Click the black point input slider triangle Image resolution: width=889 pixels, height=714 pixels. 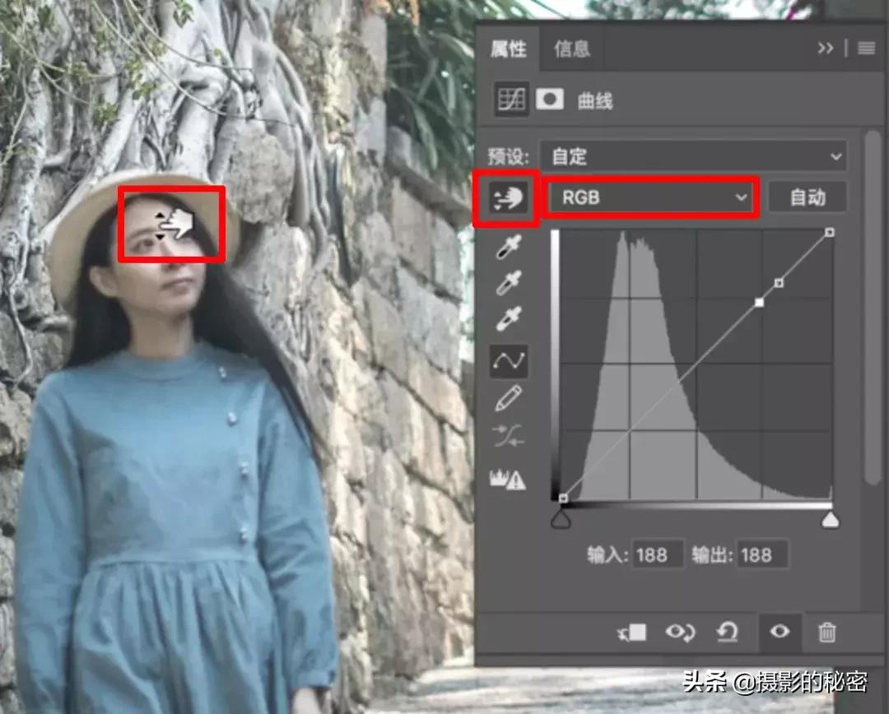coord(561,519)
